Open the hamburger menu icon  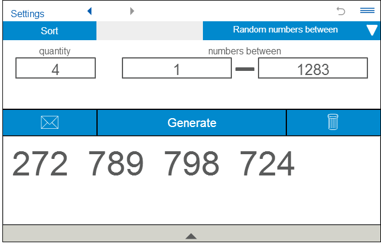coord(367,11)
